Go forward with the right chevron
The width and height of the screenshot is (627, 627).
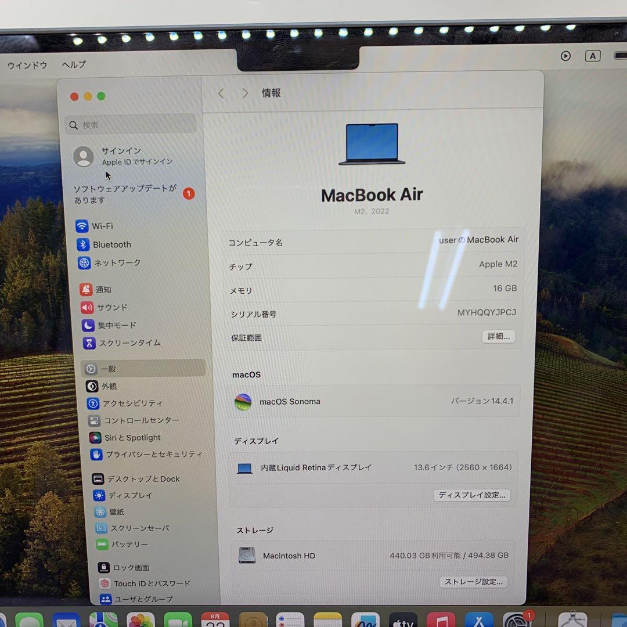245,93
